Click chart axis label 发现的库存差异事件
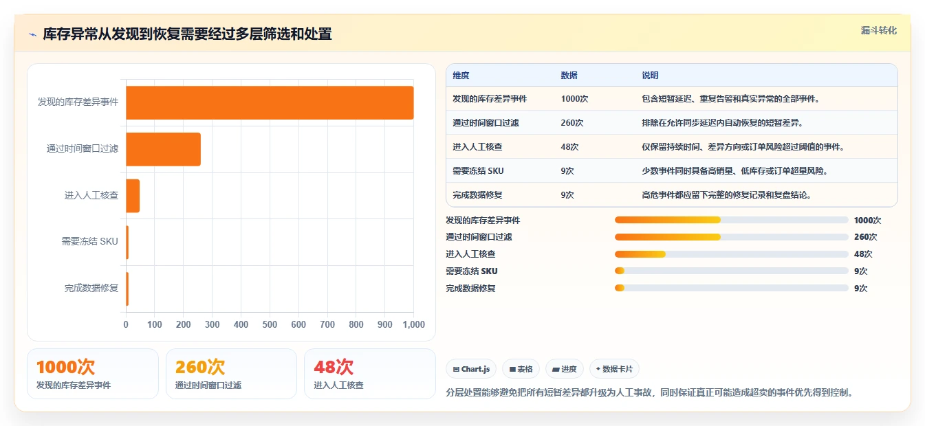925x426 pixels. tap(78, 102)
